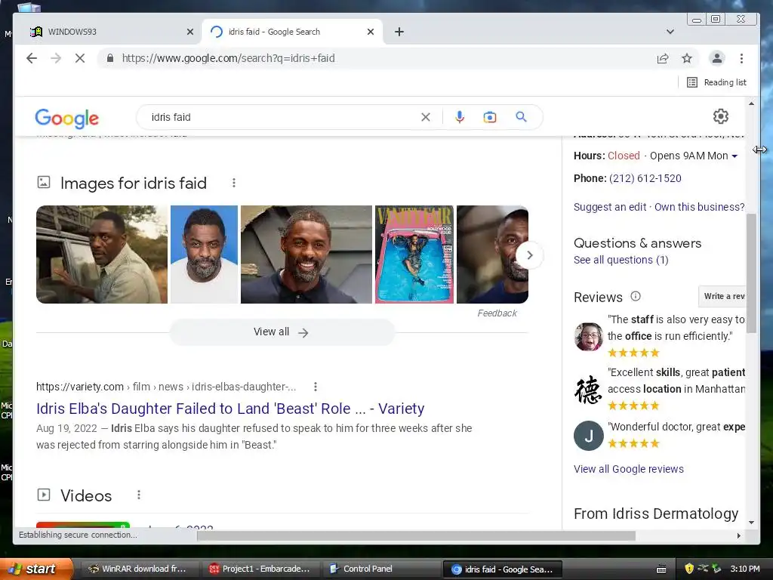Open the browser profile avatar
773x580 pixels.
click(717, 58)
